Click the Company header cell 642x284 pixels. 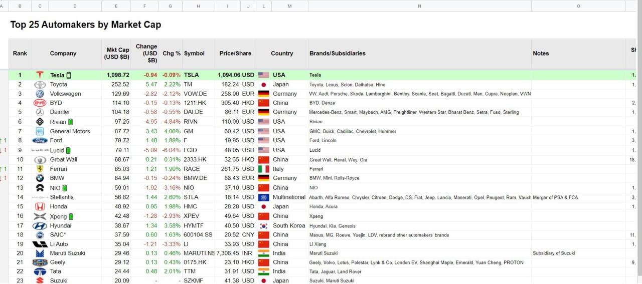click(63, 54)
